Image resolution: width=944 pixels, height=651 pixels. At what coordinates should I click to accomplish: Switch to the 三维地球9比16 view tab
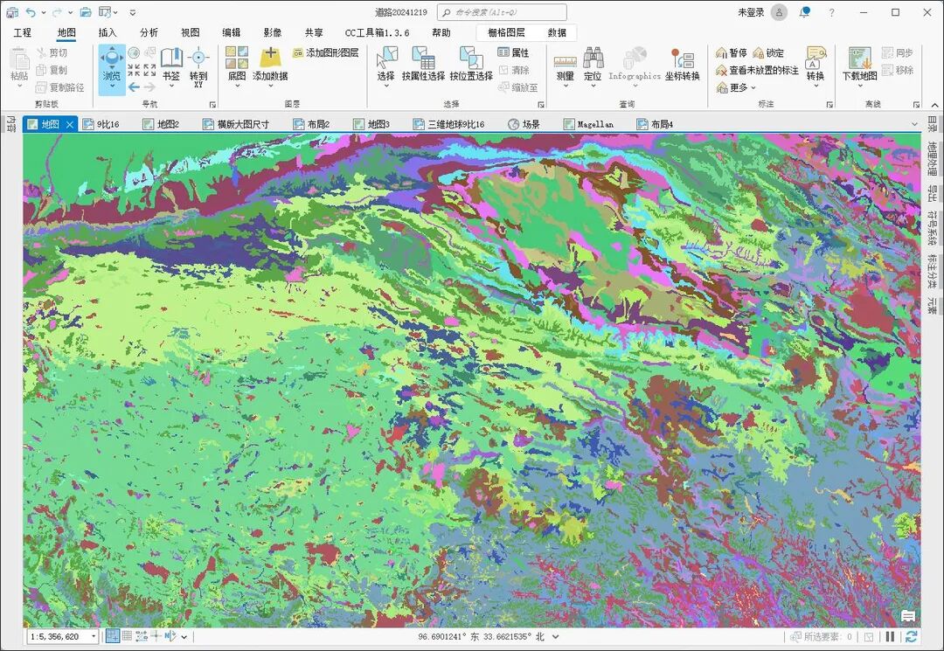(448, 124)
